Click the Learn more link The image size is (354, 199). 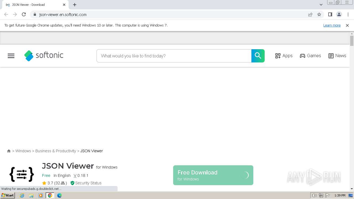pyautogui.click(x=332, y=25)
